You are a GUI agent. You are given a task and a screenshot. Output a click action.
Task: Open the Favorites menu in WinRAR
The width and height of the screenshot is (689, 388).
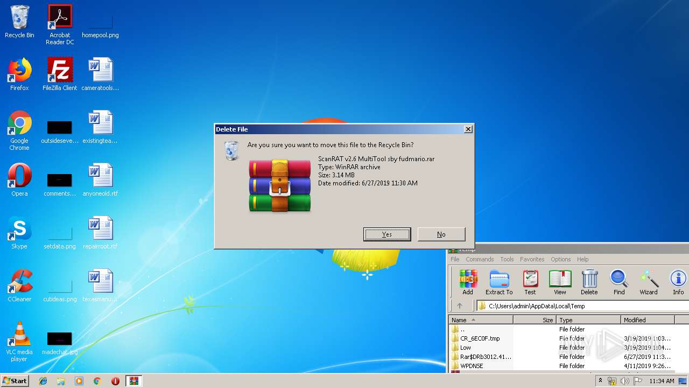point(532,259)
